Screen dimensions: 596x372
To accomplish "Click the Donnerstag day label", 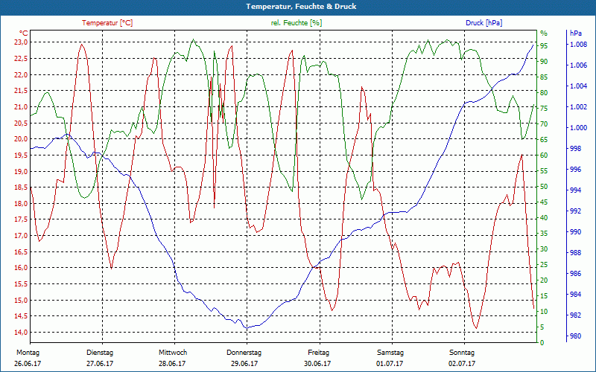I will click(244, 353).
